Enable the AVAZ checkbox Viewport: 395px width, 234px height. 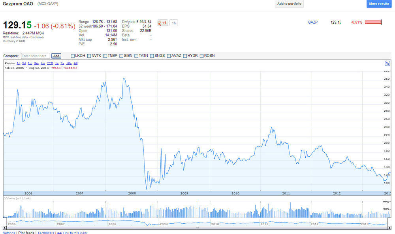click(x=169, y=56)
